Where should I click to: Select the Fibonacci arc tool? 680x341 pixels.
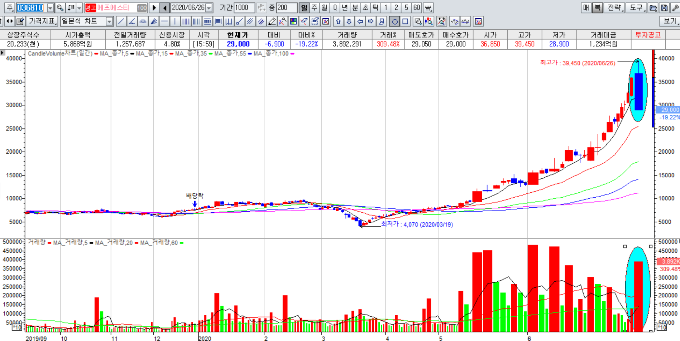point(143,21)
